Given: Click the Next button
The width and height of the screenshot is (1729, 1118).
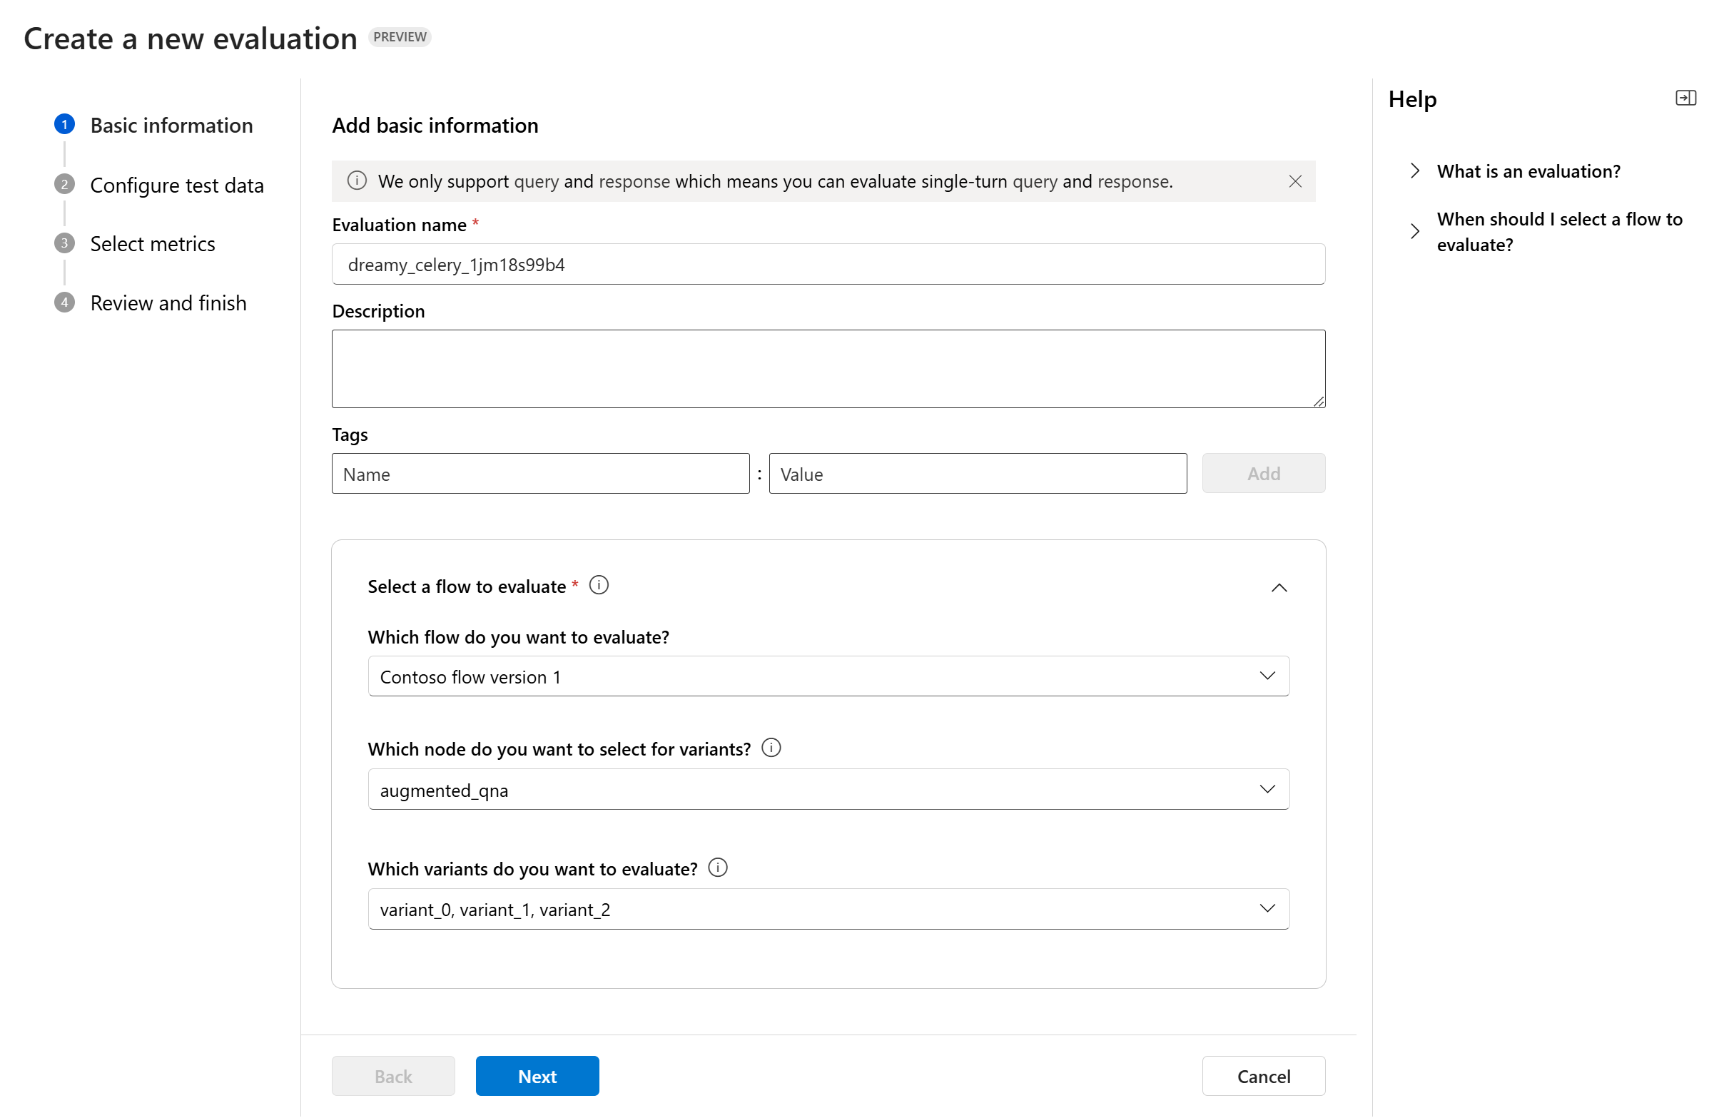Looking at the screenshot, I should [x=537, y=1076].
